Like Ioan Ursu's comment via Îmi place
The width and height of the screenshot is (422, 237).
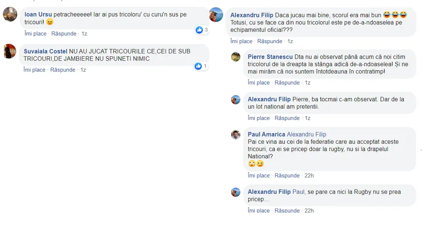pos(35,34)
